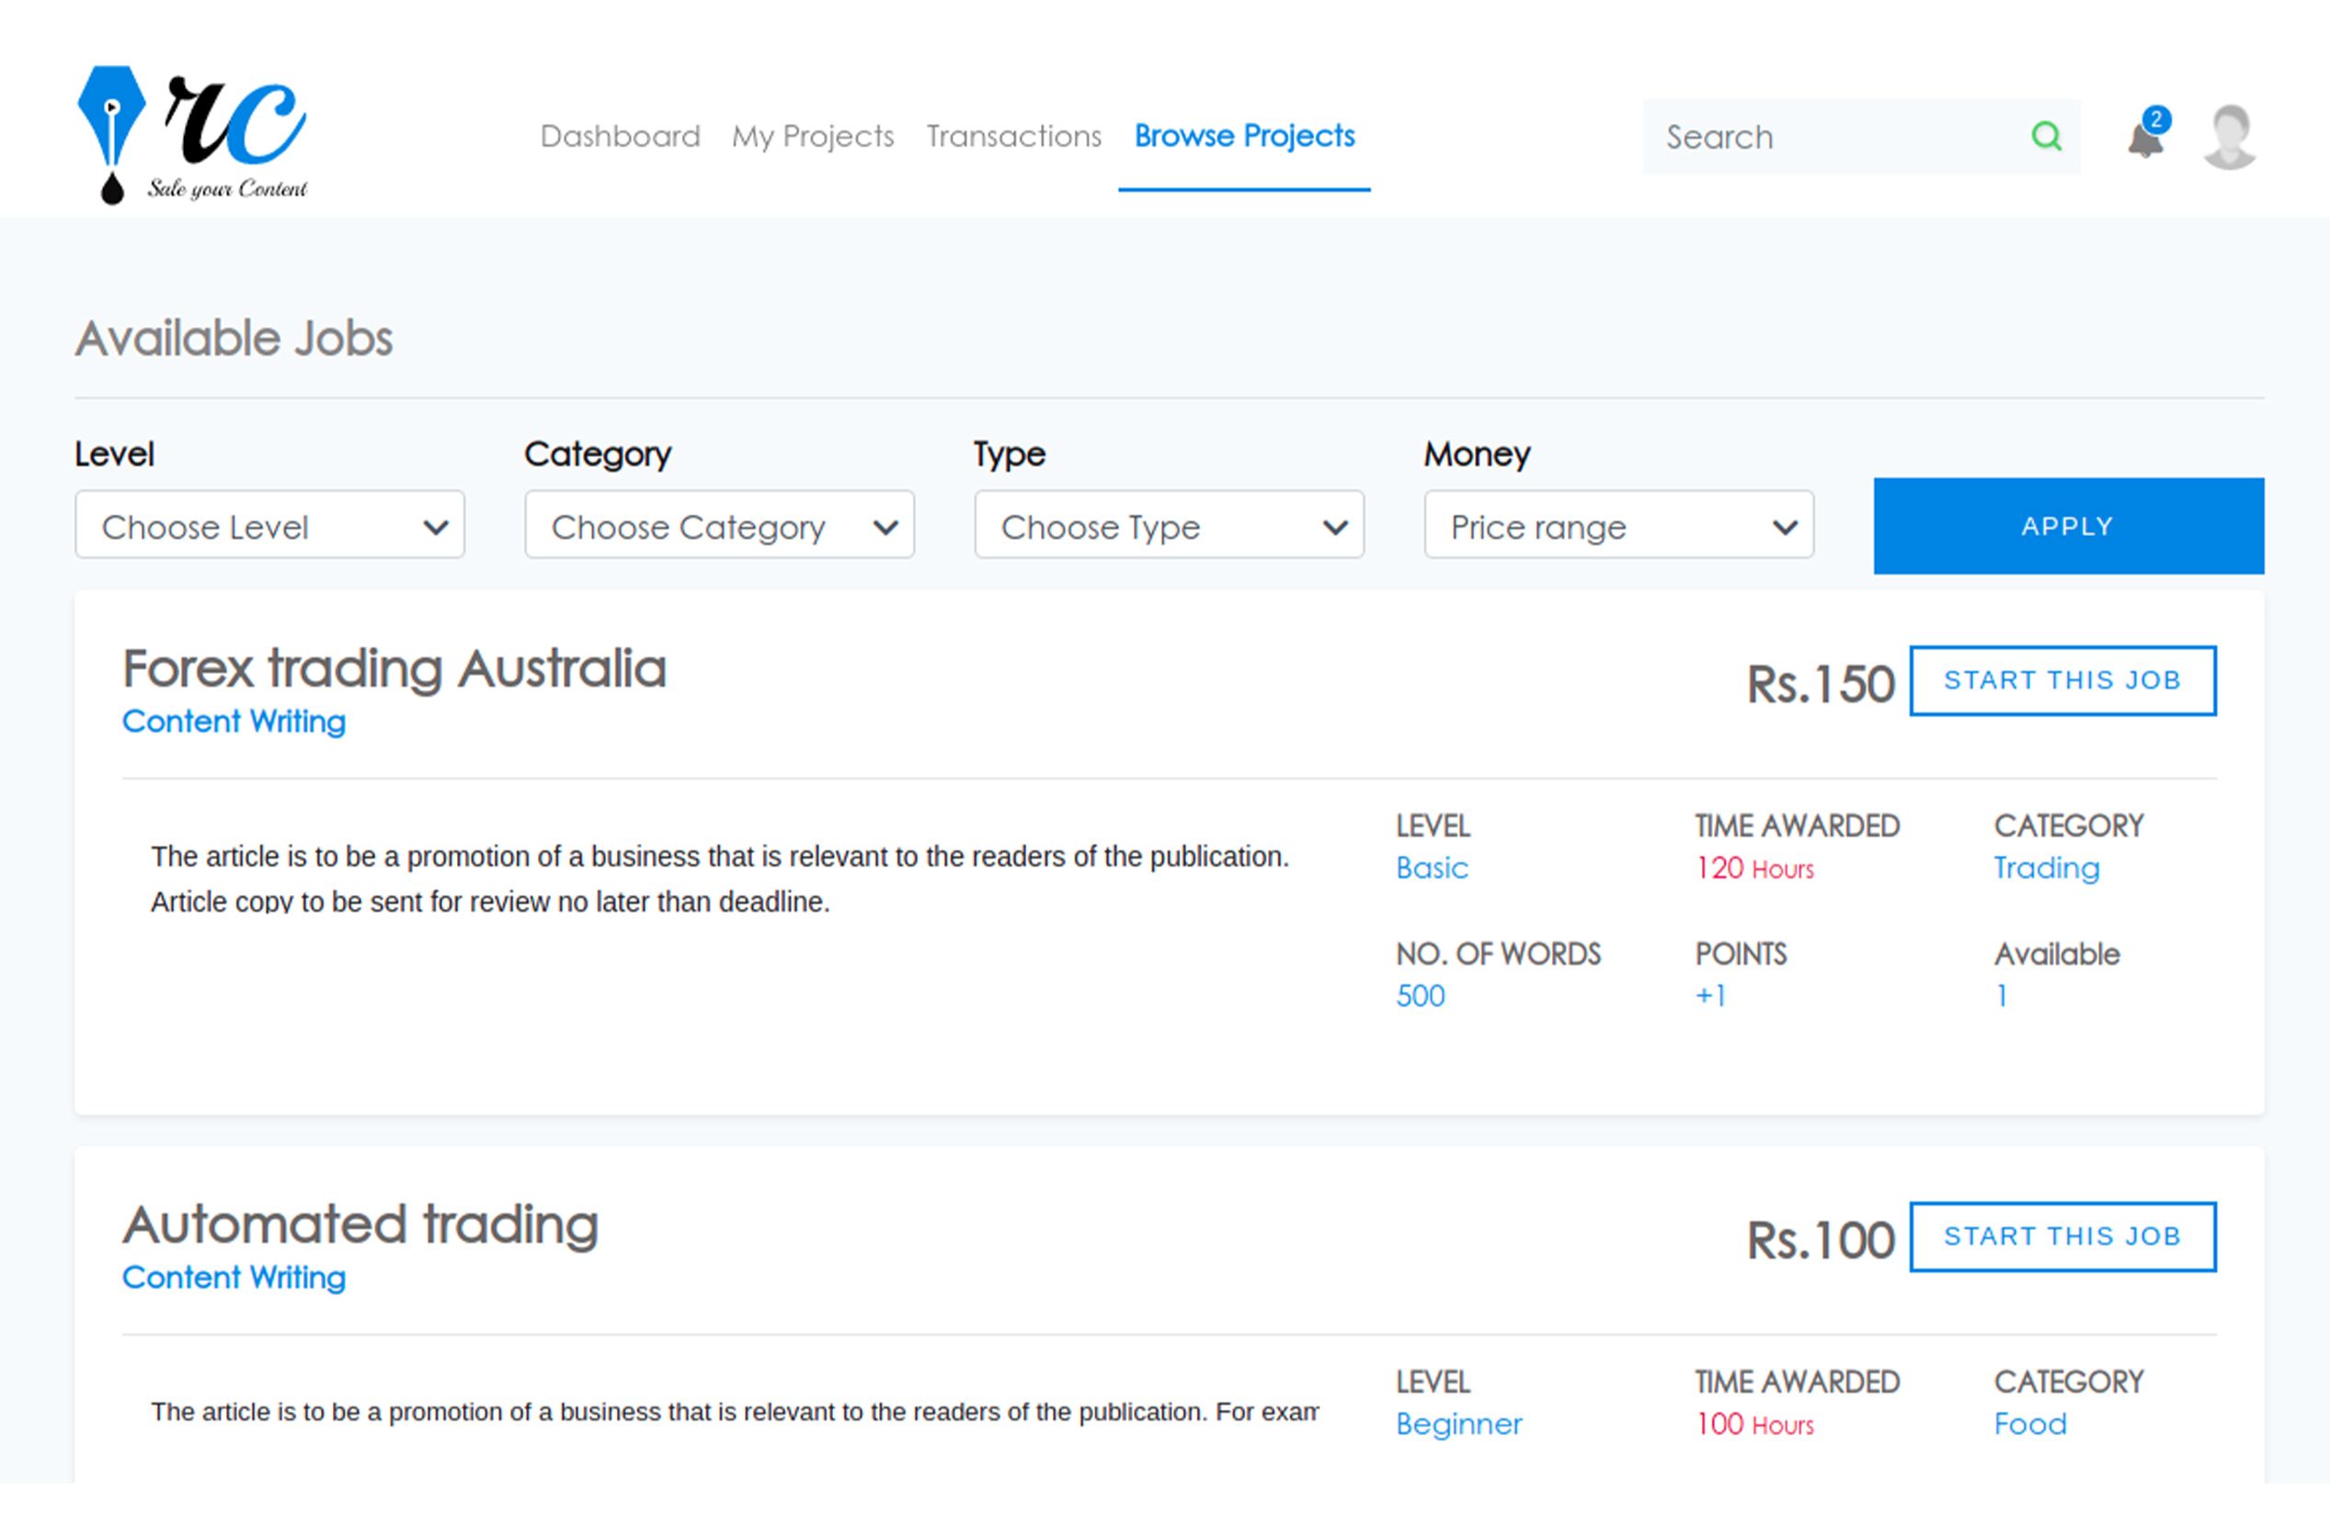Click Content Writing link under Automated trading
The height and width of the screenshot is (1534, 2330).
[x=233, y=1277]
